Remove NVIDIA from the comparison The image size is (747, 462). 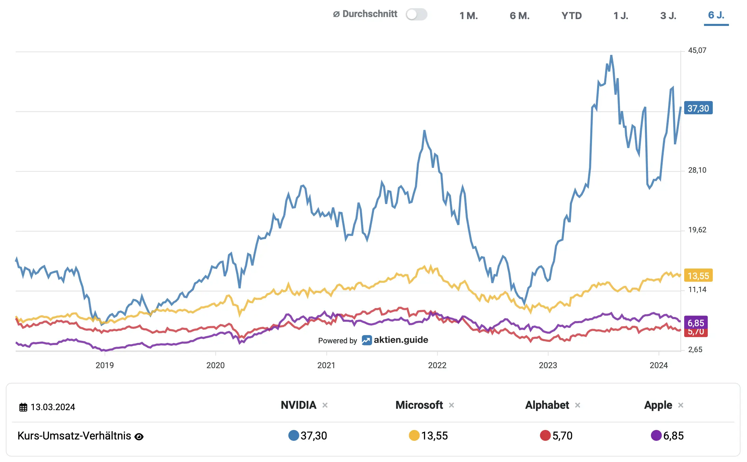[325, 405]
